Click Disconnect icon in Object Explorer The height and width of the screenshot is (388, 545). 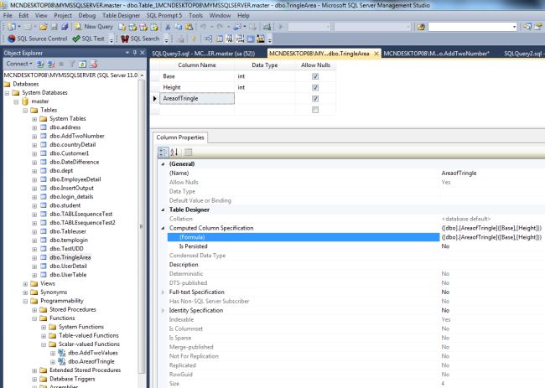(51, 64)
